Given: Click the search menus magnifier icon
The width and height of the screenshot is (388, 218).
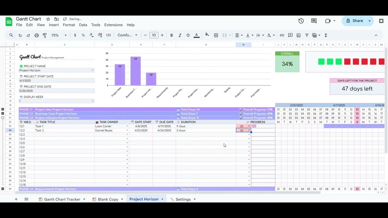Looking at the screenshot, I should pyautogui.click(x=11, y=35).
